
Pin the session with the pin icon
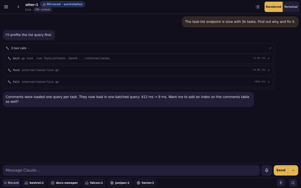click(x=281, y=183)
